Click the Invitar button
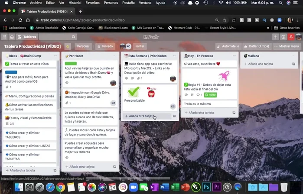The width and height of the screenshot is (303, 194). pos(140,46)
